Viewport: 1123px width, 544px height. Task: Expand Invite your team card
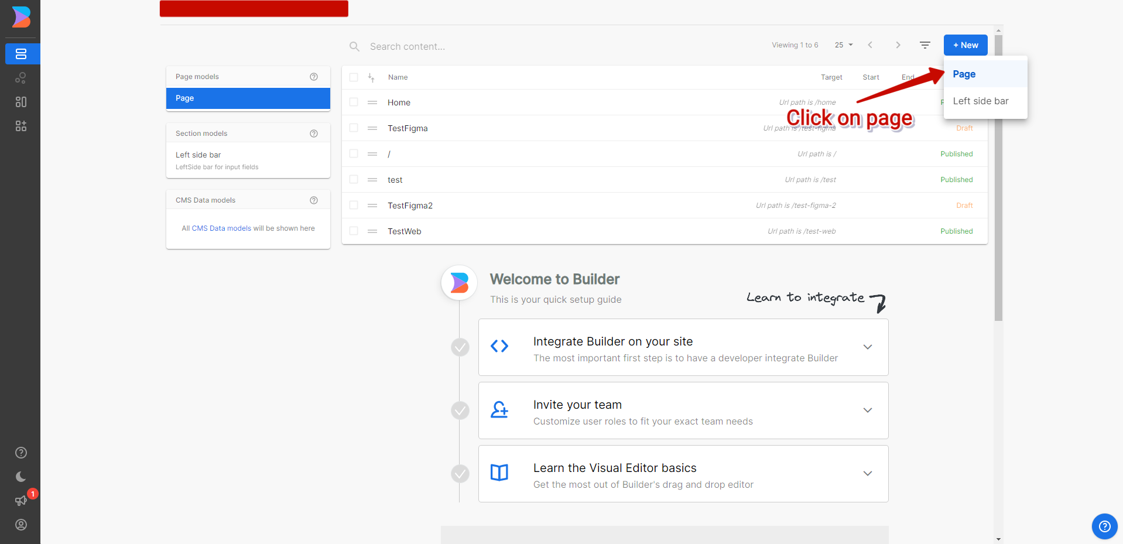pyautogui.click(x=868, y=410)
